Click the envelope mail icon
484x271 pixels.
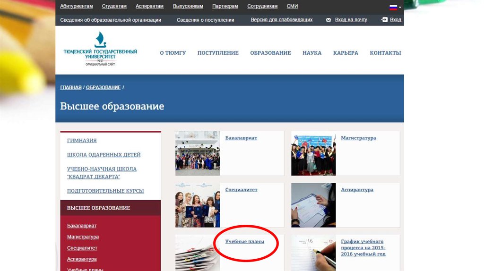coord(328,20)
